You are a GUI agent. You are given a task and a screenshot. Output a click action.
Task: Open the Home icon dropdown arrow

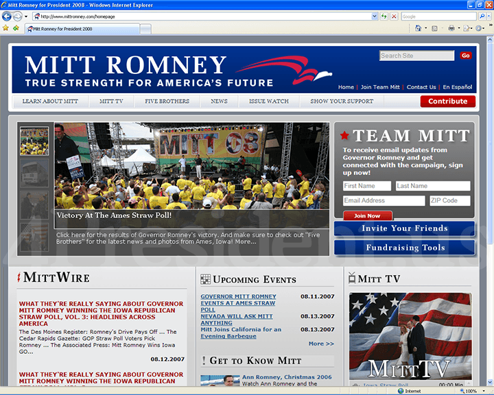pos(426,28)
